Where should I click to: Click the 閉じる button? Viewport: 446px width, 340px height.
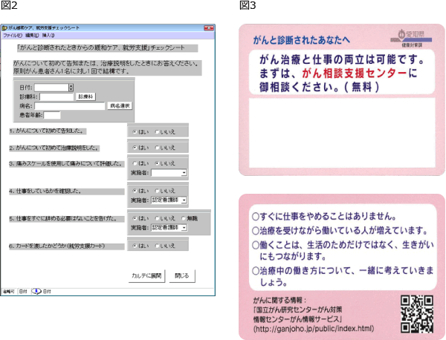pos(182,276)
